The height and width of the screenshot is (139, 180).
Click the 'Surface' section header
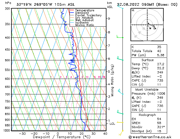147,60
